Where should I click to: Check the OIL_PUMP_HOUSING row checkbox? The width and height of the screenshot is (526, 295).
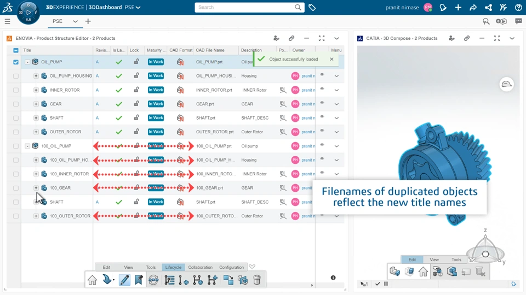tap(16, 76)
